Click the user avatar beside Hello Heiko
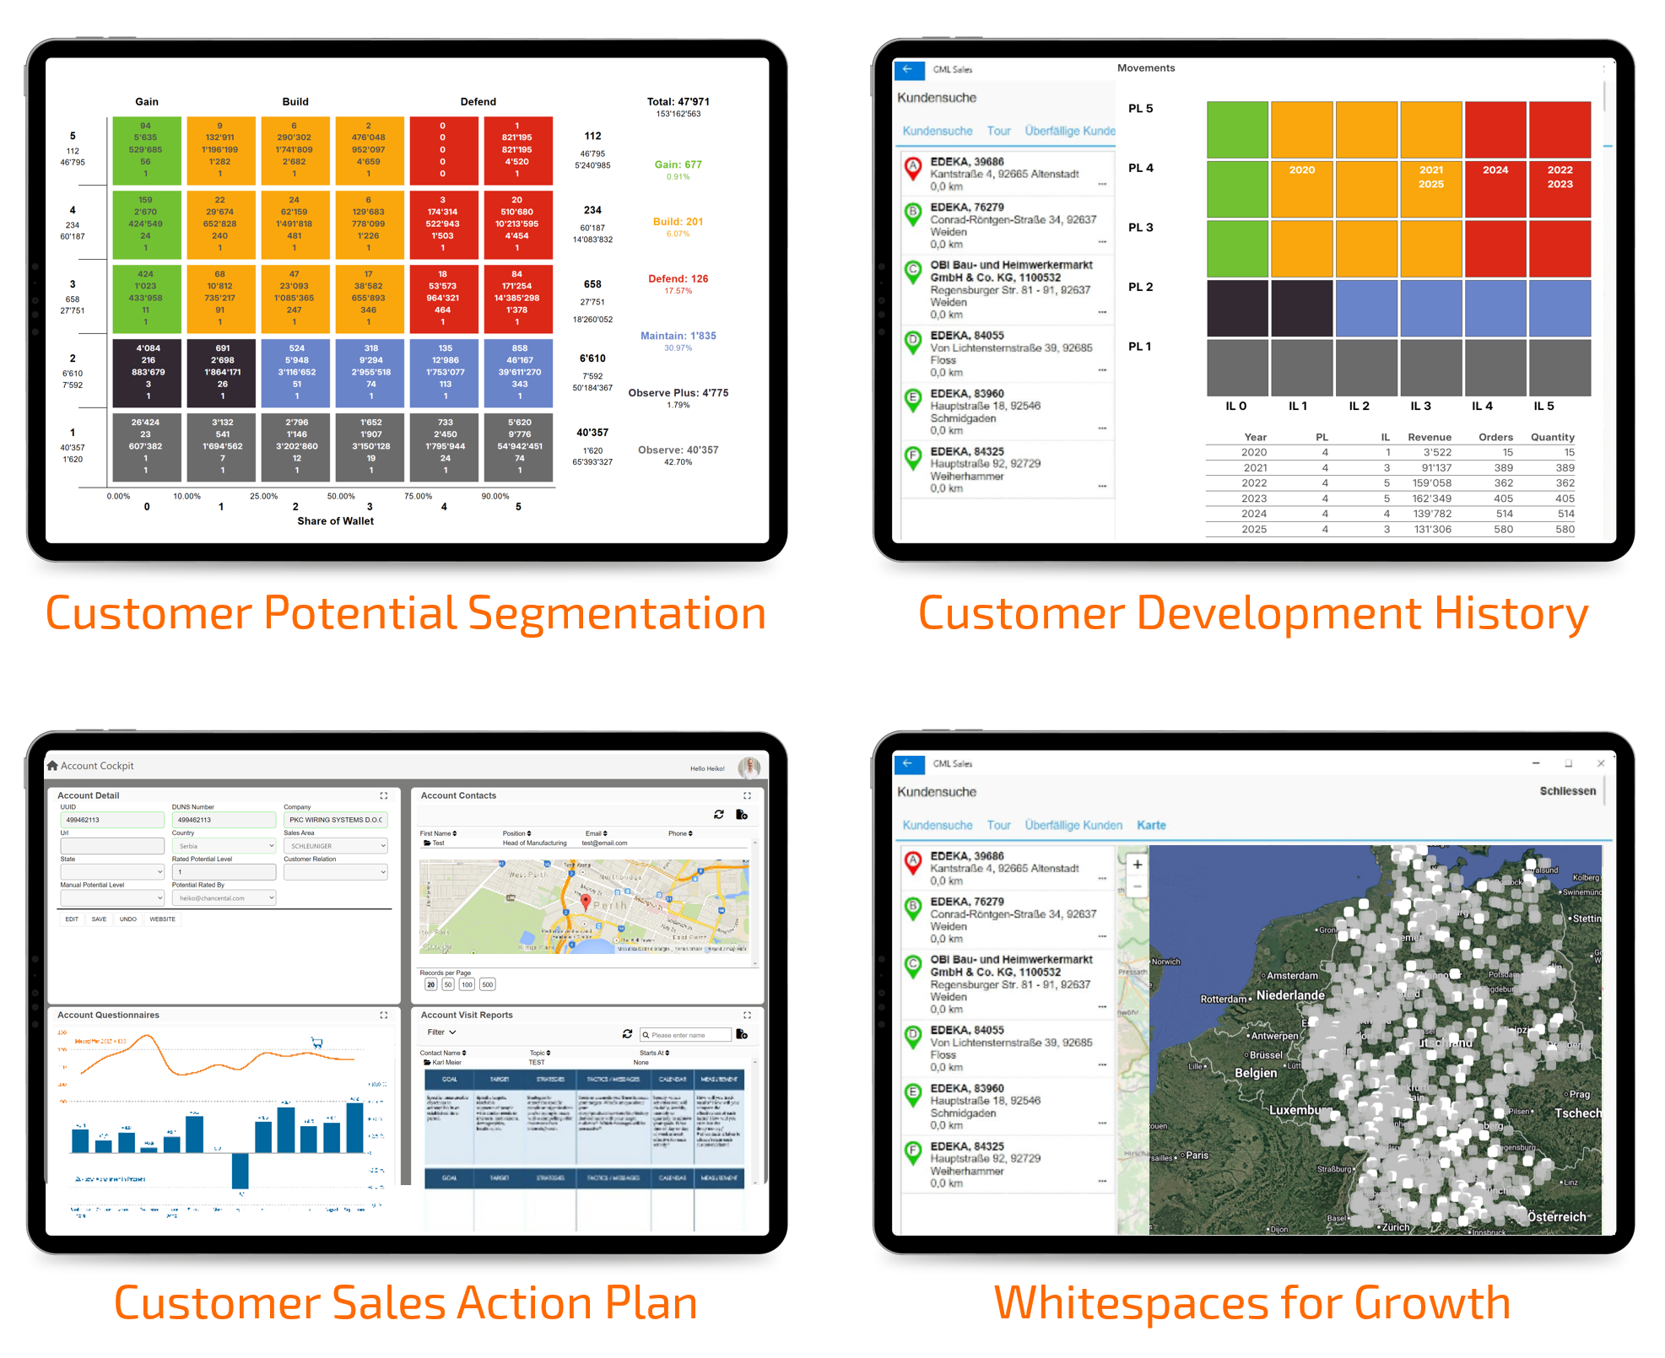Screen dimensions: 1665x1358 [749, 768]
